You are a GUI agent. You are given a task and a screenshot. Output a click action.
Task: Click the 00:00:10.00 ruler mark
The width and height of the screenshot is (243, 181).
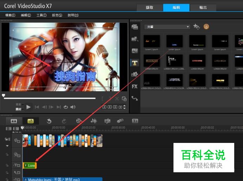(59, 128)
